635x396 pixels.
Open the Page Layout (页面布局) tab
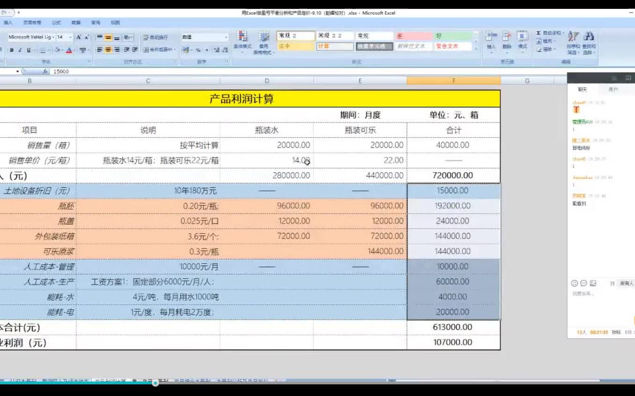(32, 22)
